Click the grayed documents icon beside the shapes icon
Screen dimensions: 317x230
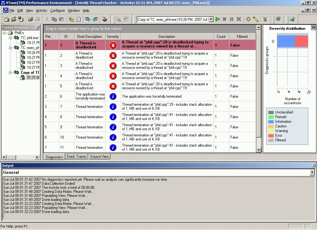126,19
